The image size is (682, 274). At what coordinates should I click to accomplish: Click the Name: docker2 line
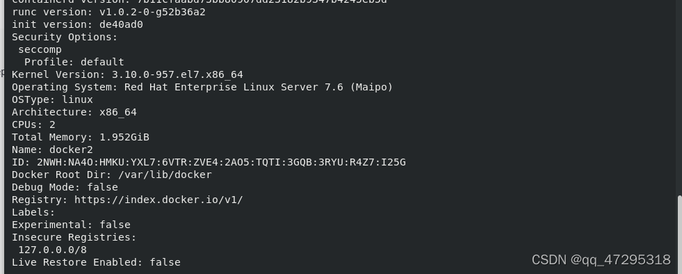point(52,150)
